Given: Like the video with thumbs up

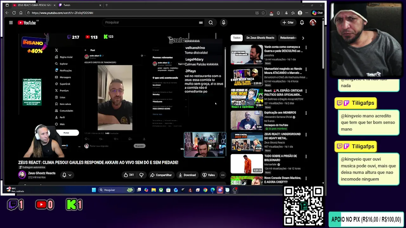Looking at the screenshot, I should tap(129, 175).
